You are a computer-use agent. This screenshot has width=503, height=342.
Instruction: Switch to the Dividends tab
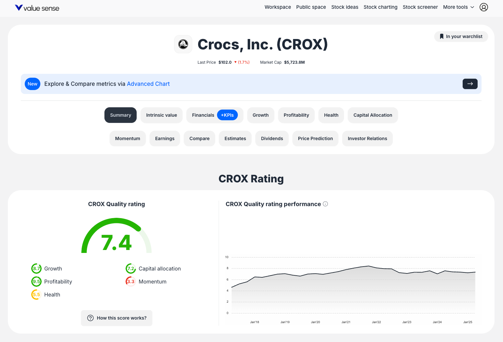272,138
